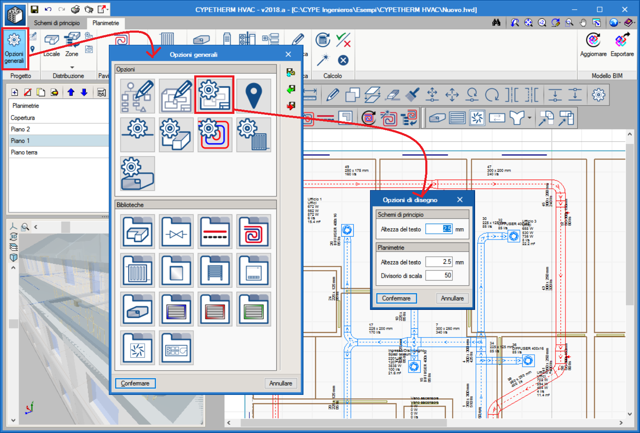Click the Aggiornare BIM model button

coord(593,45)
